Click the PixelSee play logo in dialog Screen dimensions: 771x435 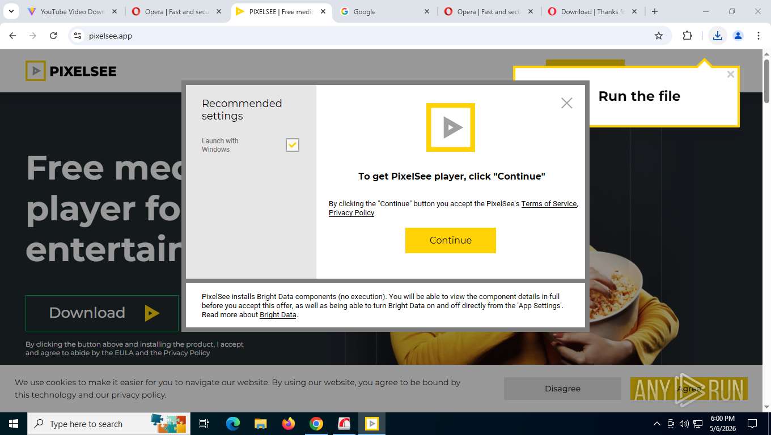[451, 127]
